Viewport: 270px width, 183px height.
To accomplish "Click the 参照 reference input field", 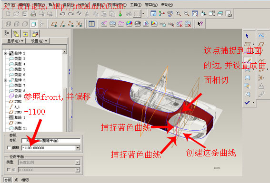I will pos(51,141).
